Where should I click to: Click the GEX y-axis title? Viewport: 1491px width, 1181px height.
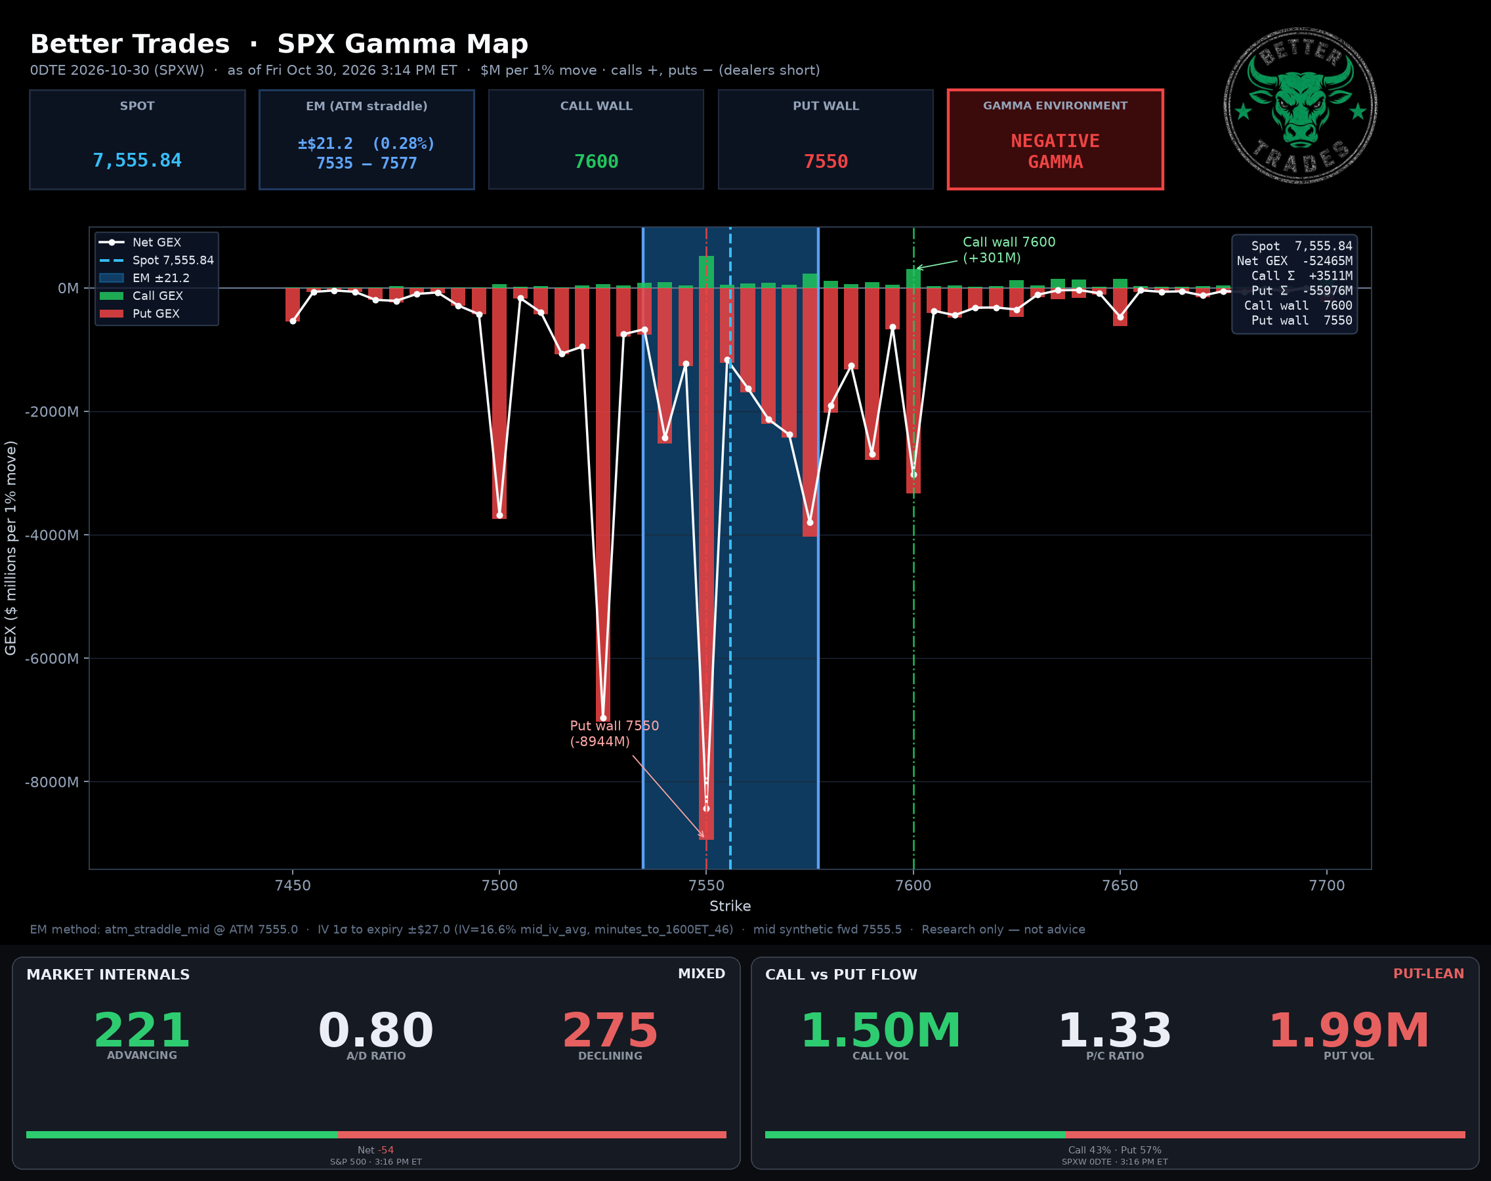[10, 548]
